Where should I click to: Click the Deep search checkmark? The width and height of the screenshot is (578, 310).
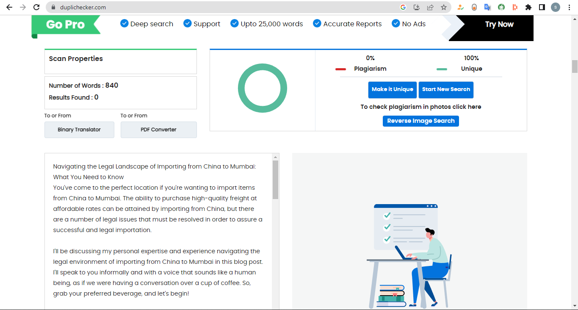(x=124, y=23)
